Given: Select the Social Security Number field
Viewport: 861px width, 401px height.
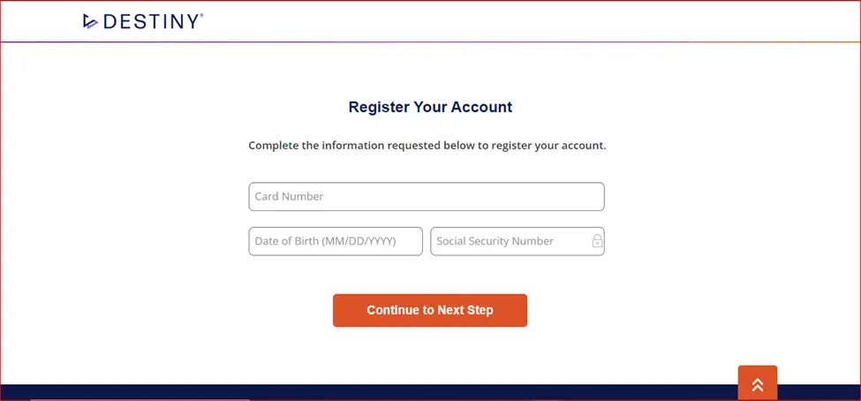Looking at the screenshot, I should coord(517,241).
